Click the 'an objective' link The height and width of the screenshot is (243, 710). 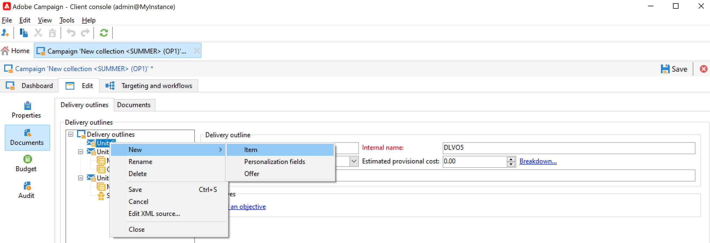(248, 207)
